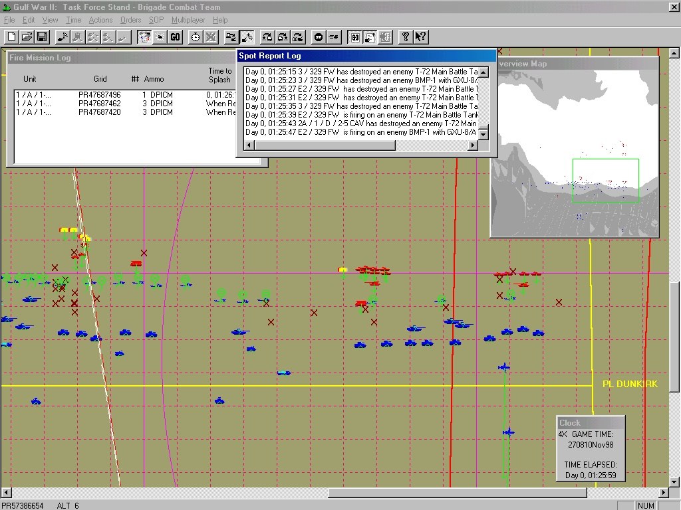The height and width of the screenshot is (510, 681).
Task: Click the PL DUNKIRK phase line label
Action: point(630,384)
